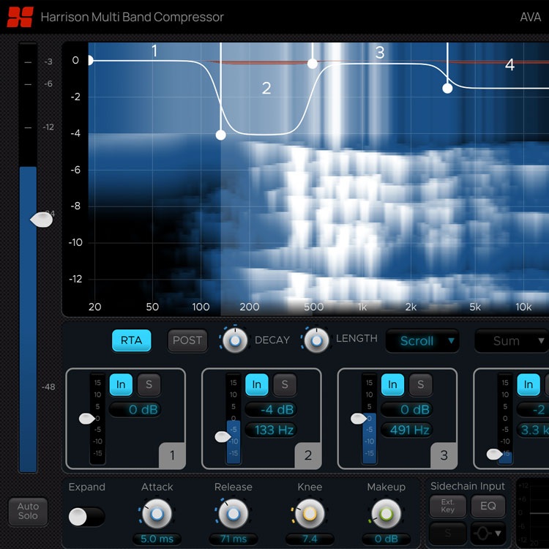549x549 pixels.
Task: Enable the Ext. Key sidechain button
Action: 447,505
